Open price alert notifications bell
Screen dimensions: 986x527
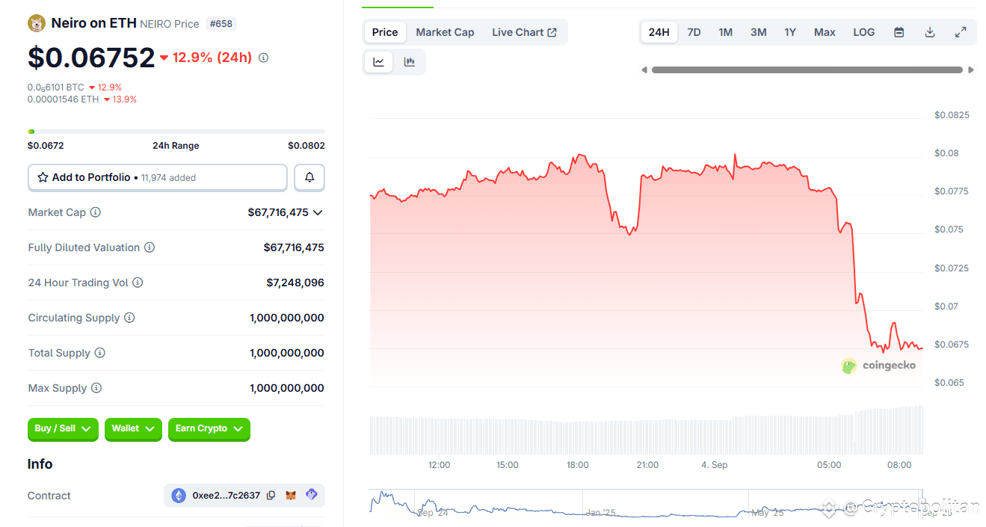(309, 177)
